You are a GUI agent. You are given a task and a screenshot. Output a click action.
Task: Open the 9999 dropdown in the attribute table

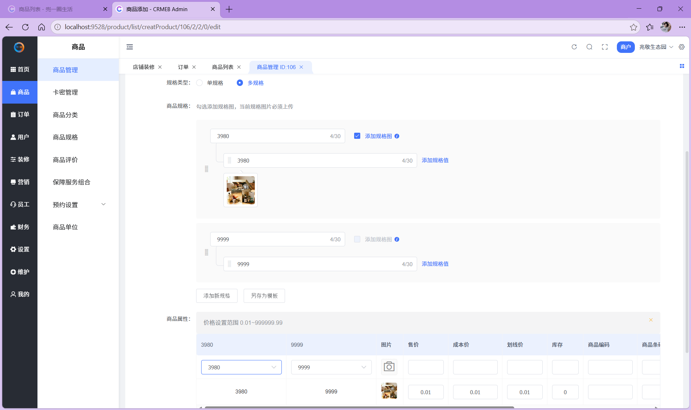click(x=331, y=367)
